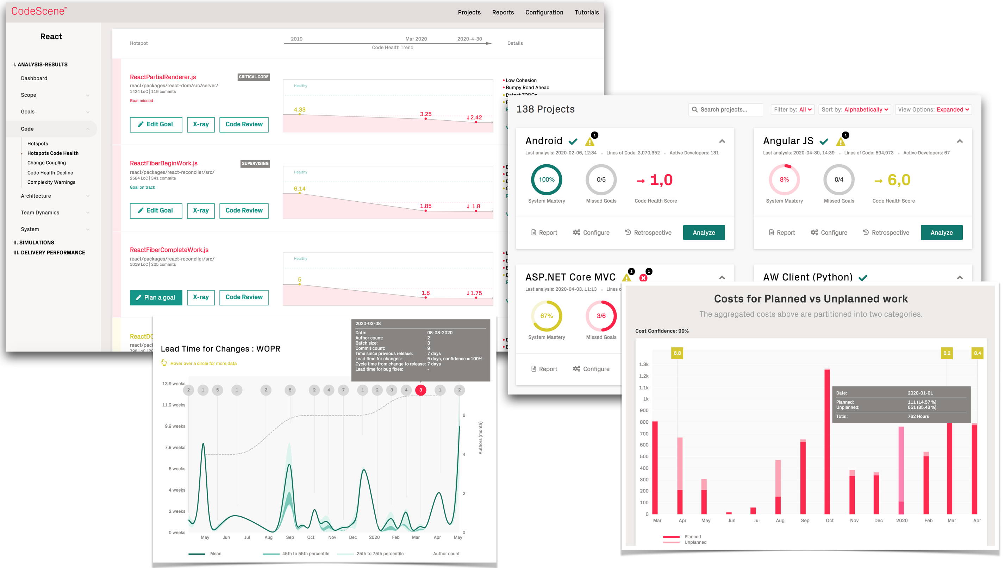Open Change Coupling under Code
This screenshot has width=1005, height=568.
pos(46,163)
